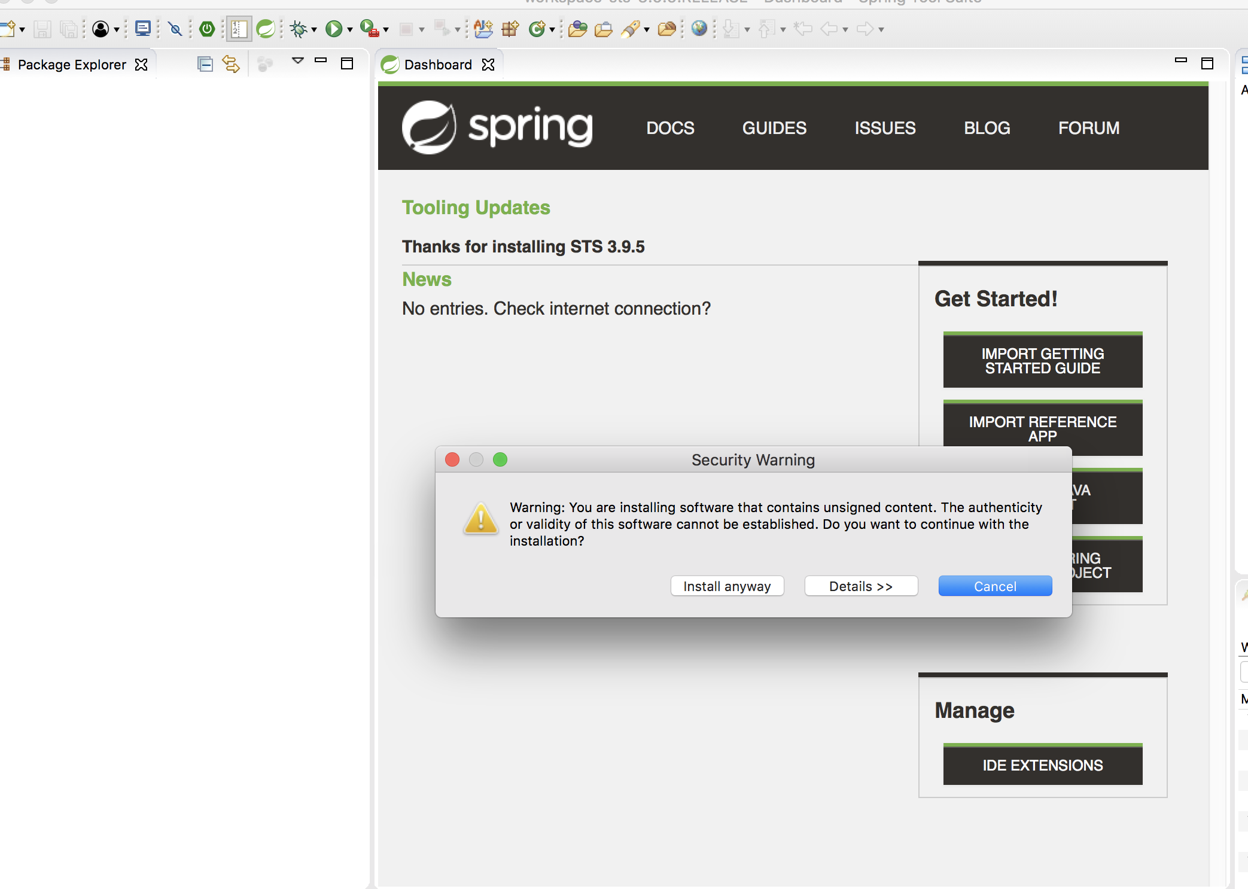Click the Debug bug icon
The height and width of the screenshot is (889, 1248).
point(298,29)
